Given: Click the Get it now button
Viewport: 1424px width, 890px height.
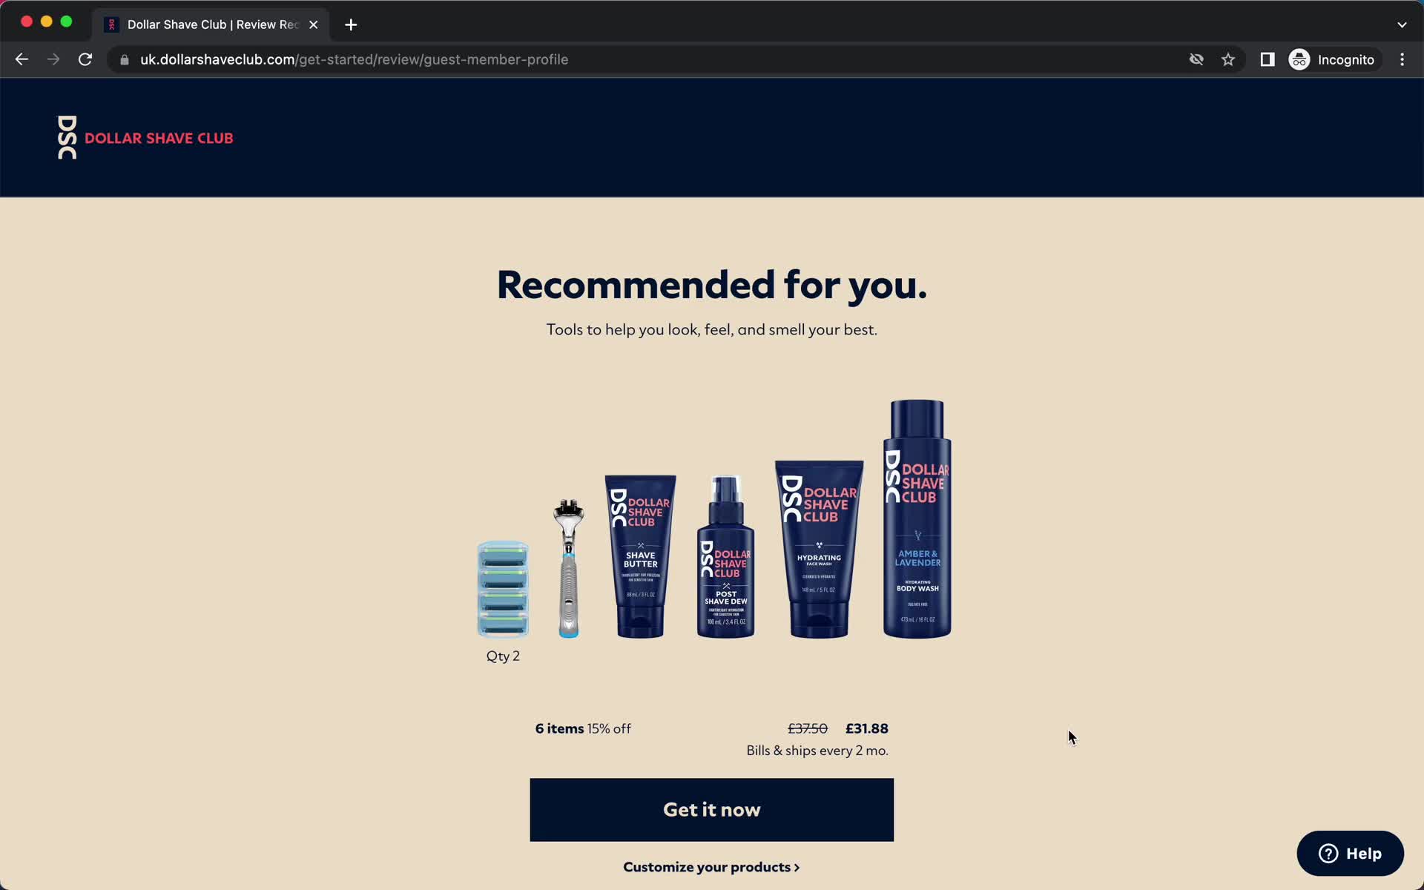Looking at the screenshot, I should [x=711, y=809].
